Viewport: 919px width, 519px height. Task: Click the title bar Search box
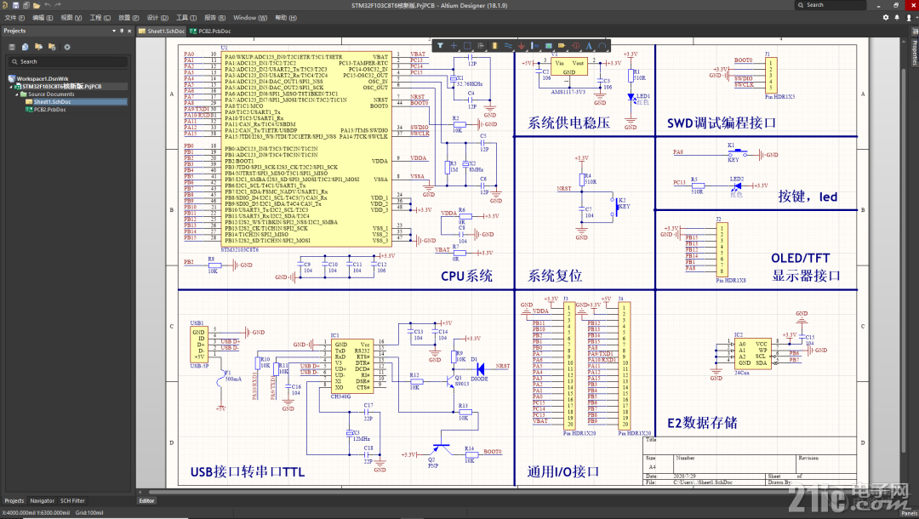(x=831, y=5)
